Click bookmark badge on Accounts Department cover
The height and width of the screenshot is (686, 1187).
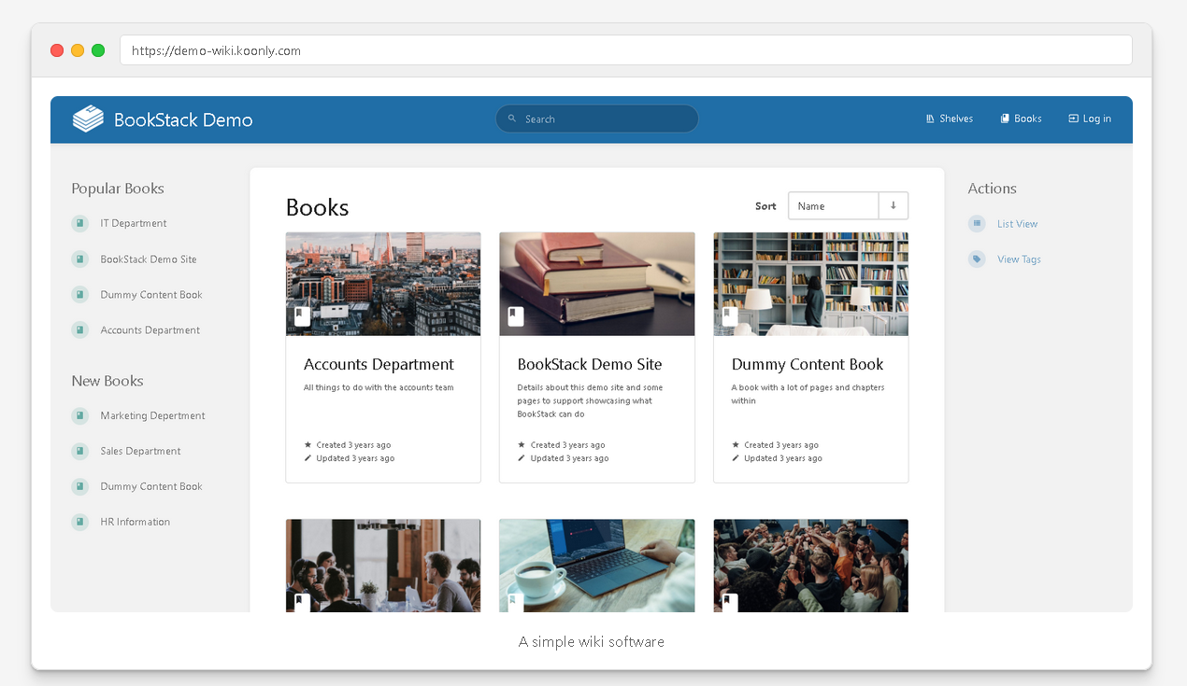pos(302,316)
